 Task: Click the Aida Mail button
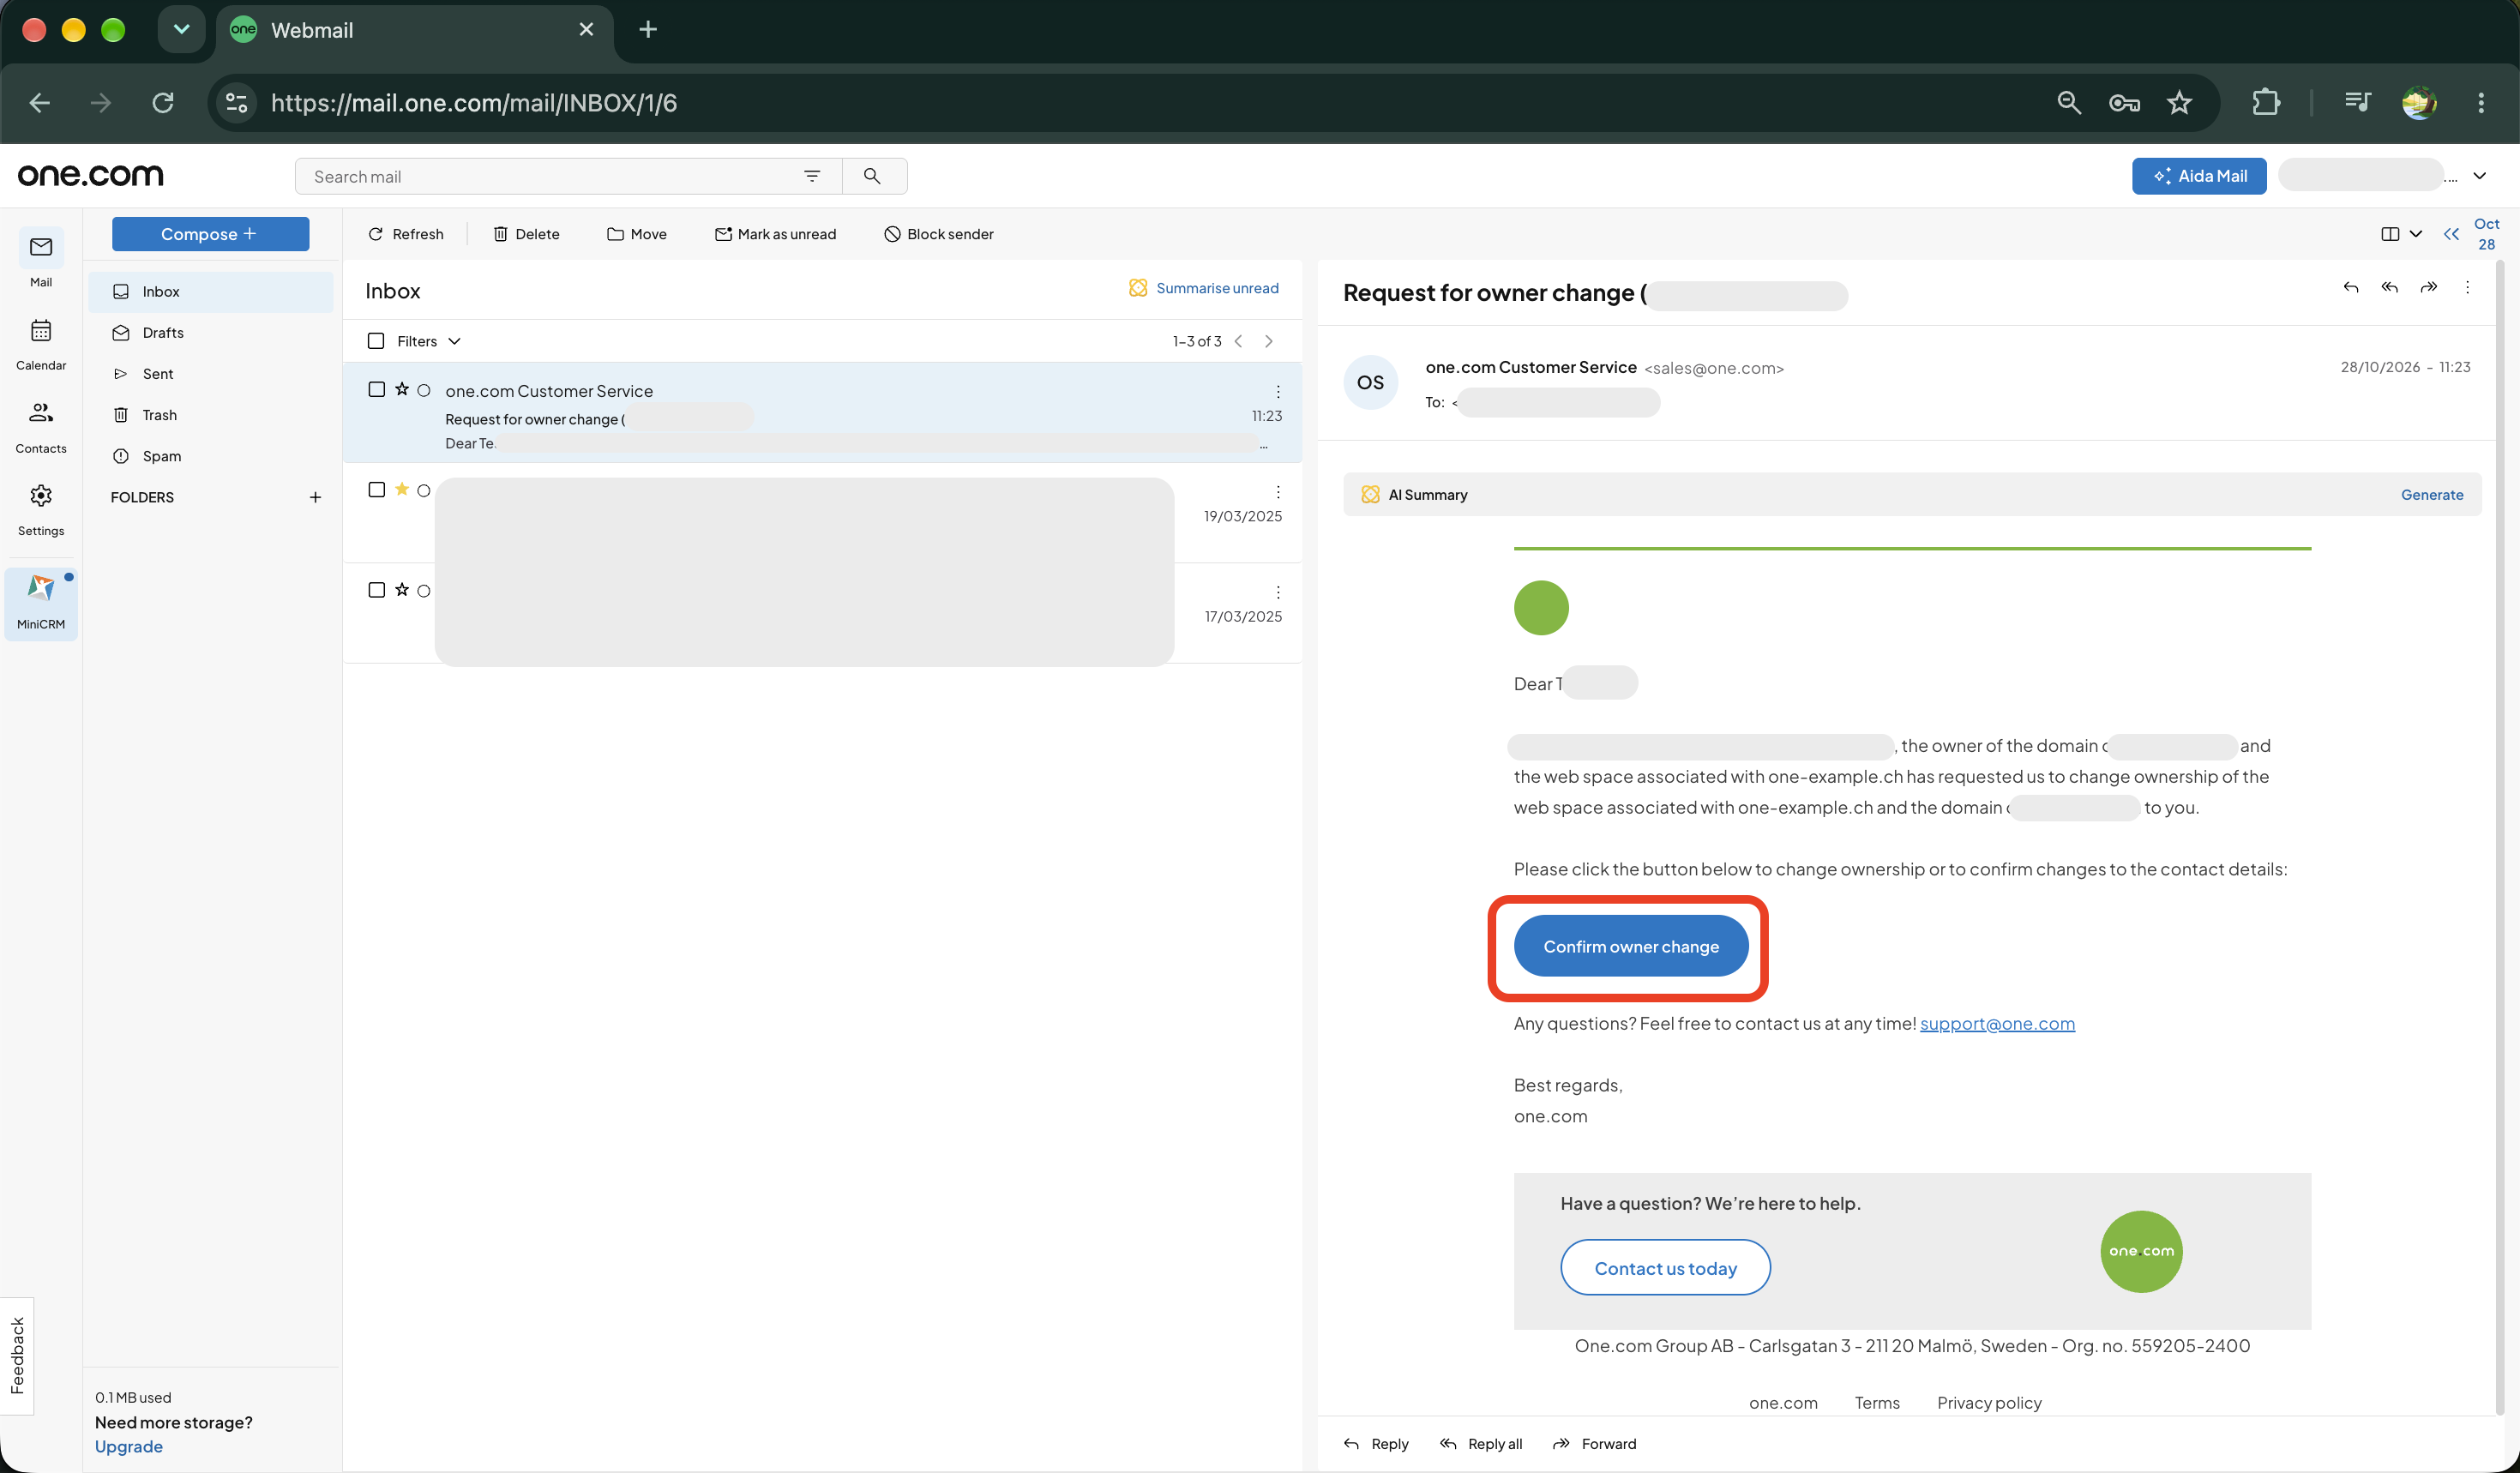[2198, 176]
